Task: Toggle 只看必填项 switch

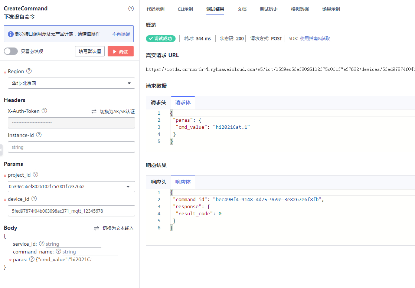Action: pos(11,51)
